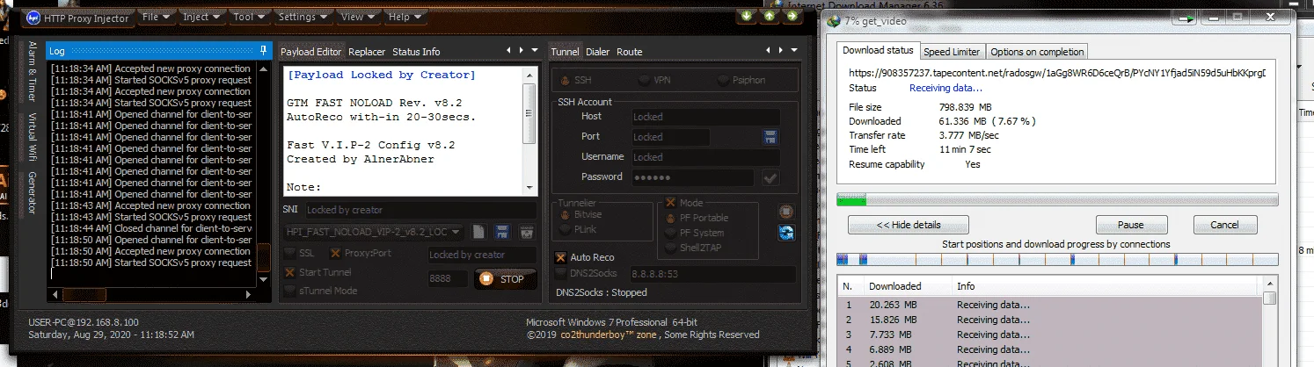This screenshot has height=367, width=1314.
Task: Pin the Log panel with the pushpin icon
Action: pyautogui.click(x=263, y=50)
